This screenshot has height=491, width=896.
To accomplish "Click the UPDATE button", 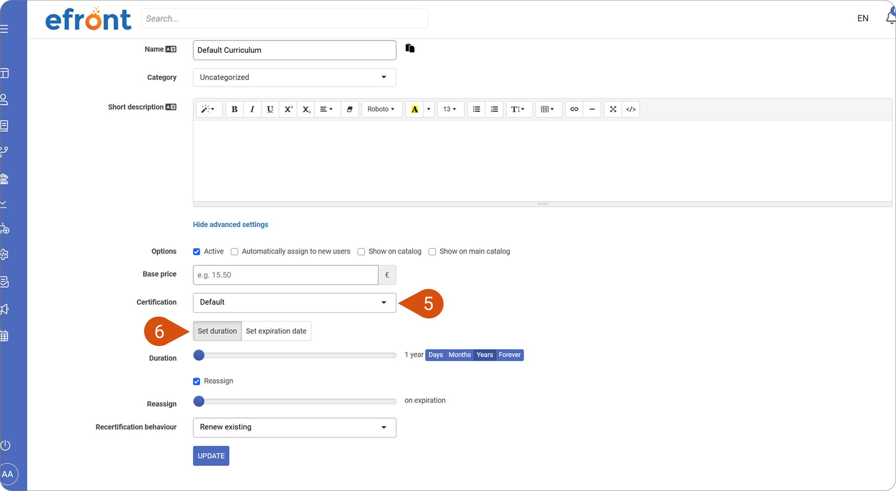I will (211, 456).
